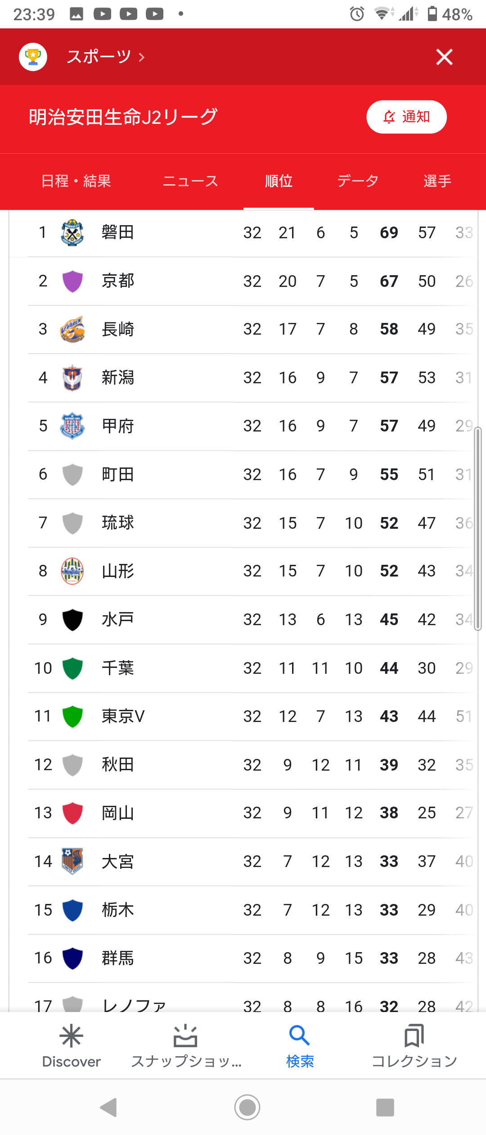Image resolution: width=486 pixels, height=1135 pixels.
Task: Tap the 山形 team crest
Action: pos(72,571)
